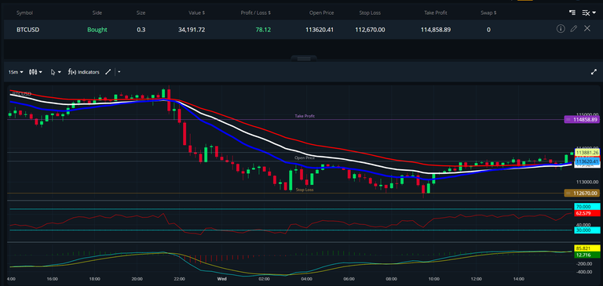Click the BTCUSD chart legend label
This screenshot has height=286, width=603.
(22, 94)
